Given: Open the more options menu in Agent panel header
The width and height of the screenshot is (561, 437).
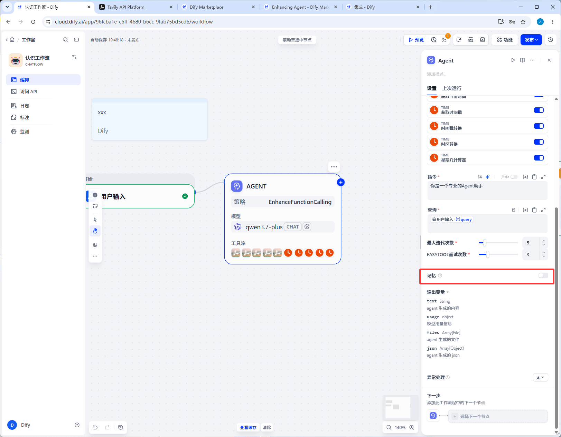Looking at the screenshot, I should 532,60.
